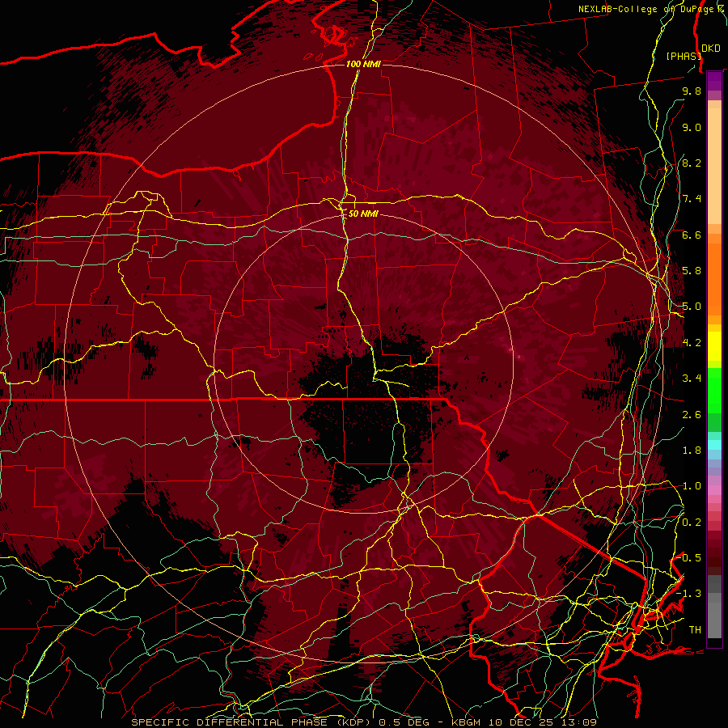Image resolution: width=728 pixels, height=728 pixels.
Task: Click the 0.2 value on the scale
Action: click(692, 523)
